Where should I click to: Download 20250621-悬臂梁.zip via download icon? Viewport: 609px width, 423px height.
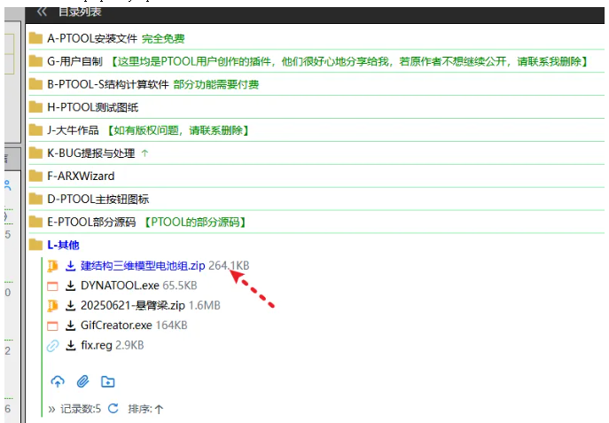[70, 305]
